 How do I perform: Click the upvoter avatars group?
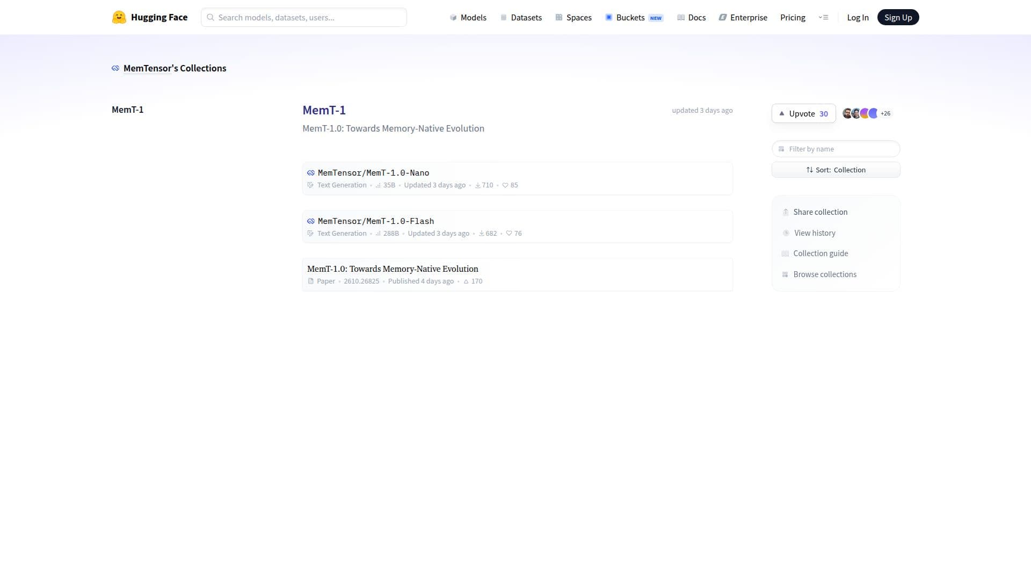tap(860, 113)
